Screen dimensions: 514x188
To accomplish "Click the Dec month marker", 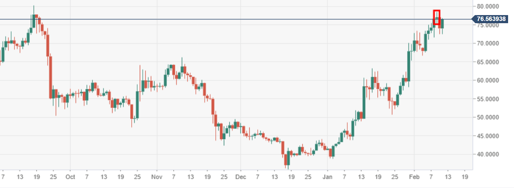I will (240, 177).
